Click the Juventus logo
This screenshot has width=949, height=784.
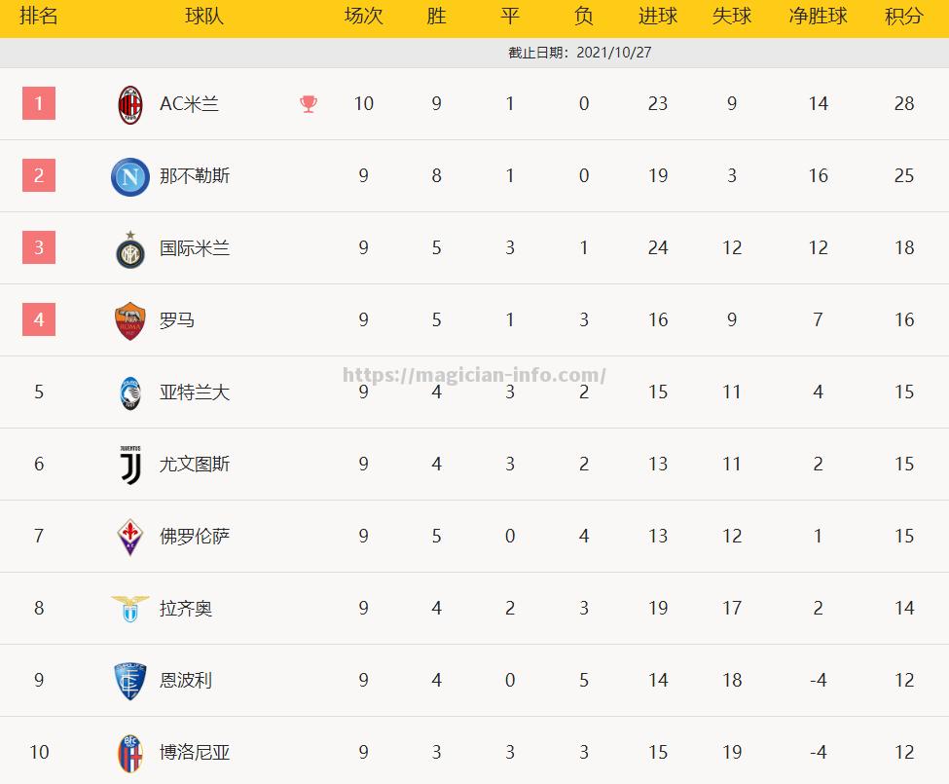point(130,465)
